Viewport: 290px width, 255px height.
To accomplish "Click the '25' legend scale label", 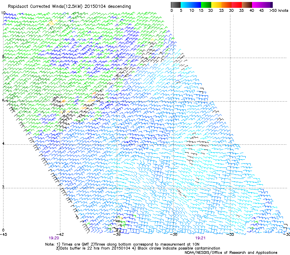I will pyautogui.click(x=221, y=11).
